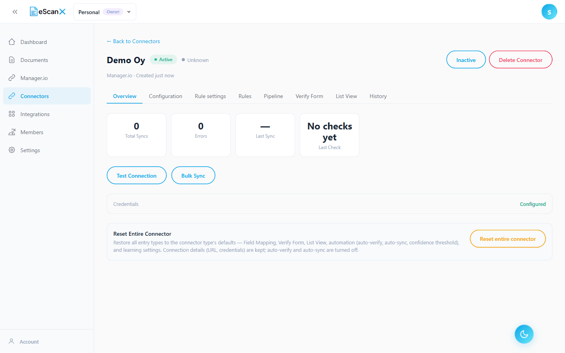Click the Total Syncs card
Image resolution: width=565 pixels, height=353 pixels.
point(137,135)
